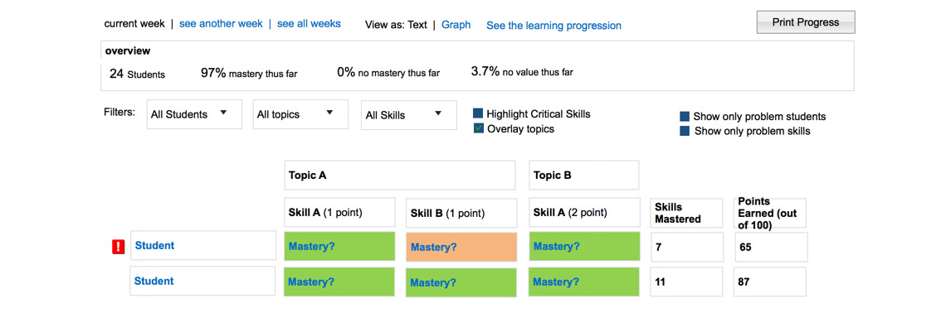This screenshot has height=313, width=946.
Task: Open the see all weeks view
Action: coord(309,24)
